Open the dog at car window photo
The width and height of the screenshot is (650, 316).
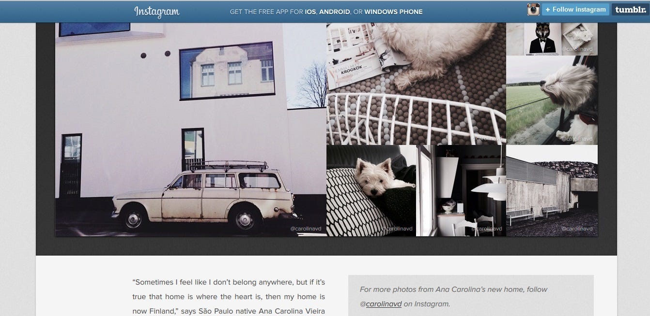pos(552,100)
